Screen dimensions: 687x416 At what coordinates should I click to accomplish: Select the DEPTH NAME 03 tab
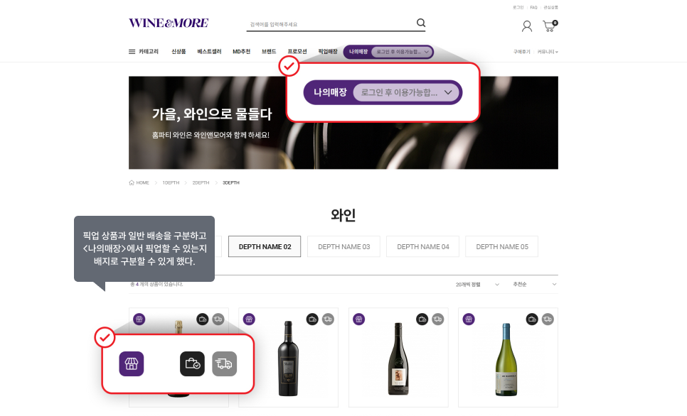[x=344, y=247]
